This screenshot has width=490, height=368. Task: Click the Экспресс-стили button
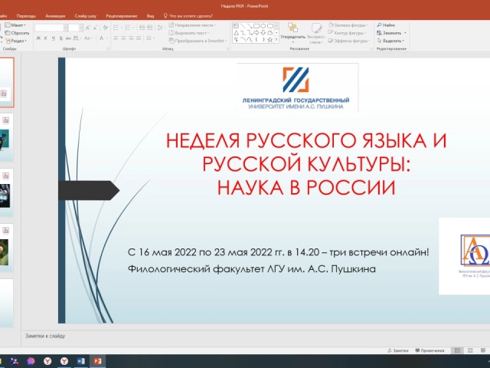tap(316, 33)
